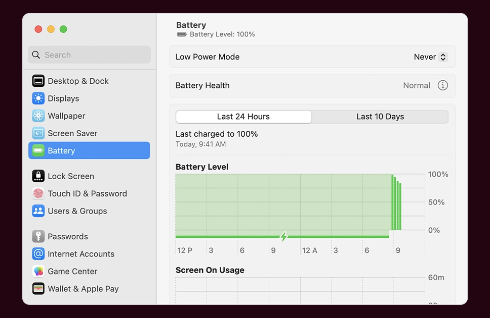Open Internet Accounts pane
Screen dimensions: 490x318
point(89,254)
